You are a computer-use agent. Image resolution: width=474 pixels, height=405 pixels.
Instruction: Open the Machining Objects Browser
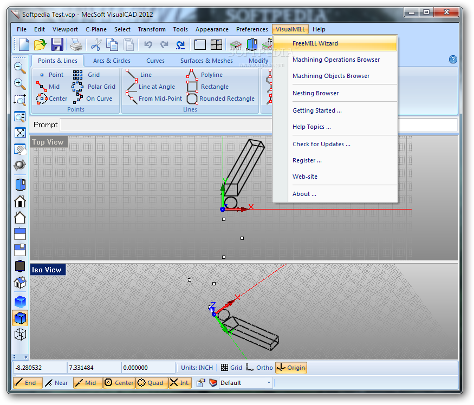[335, 76]
